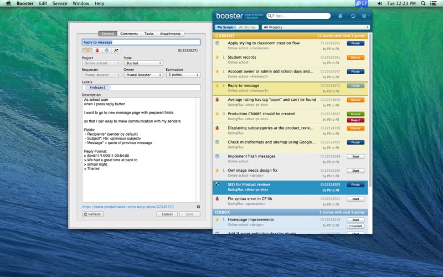Click the round arrow icon beside story URL
This screenshot has height=277, width=443.
(x=198, y=207)
